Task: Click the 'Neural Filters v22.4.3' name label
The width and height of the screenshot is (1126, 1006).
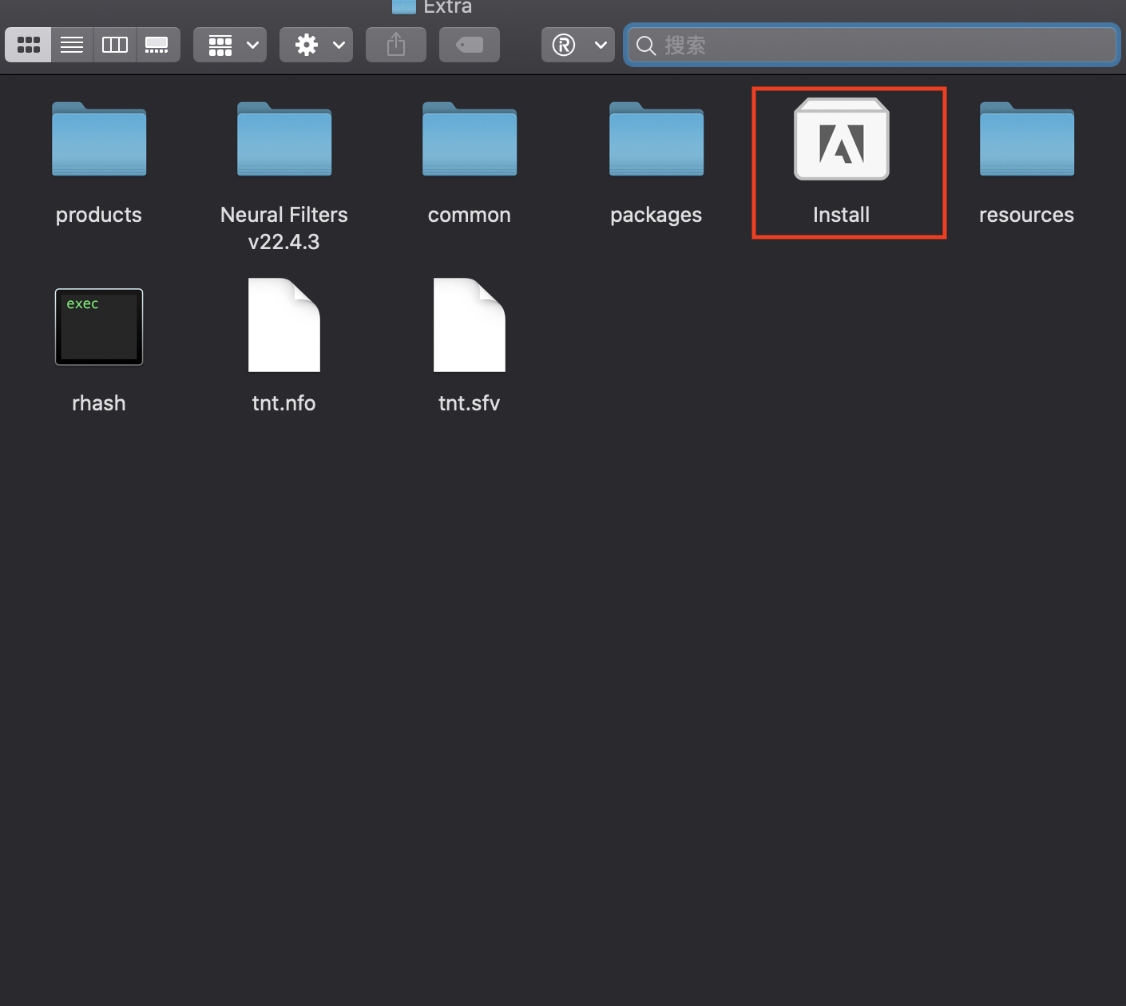Action: [284, 228]
